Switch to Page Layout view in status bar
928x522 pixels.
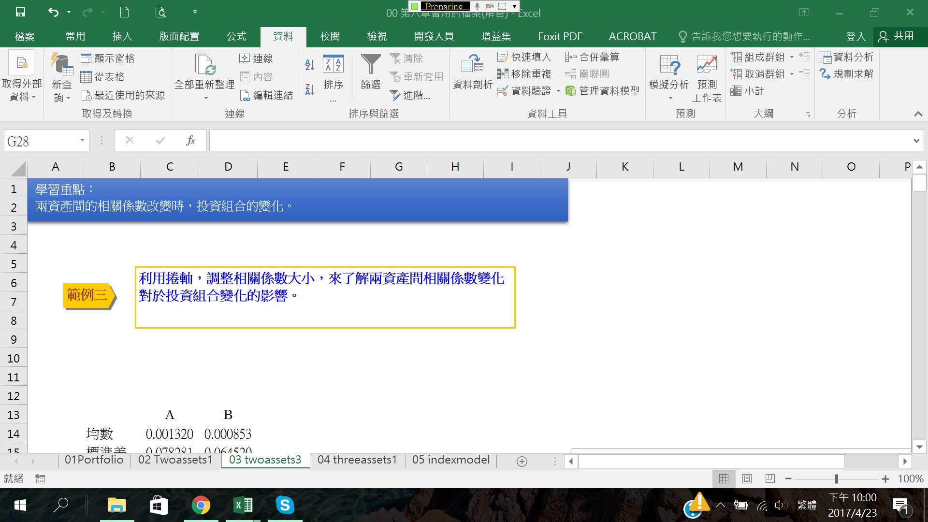tap(747, 478)
